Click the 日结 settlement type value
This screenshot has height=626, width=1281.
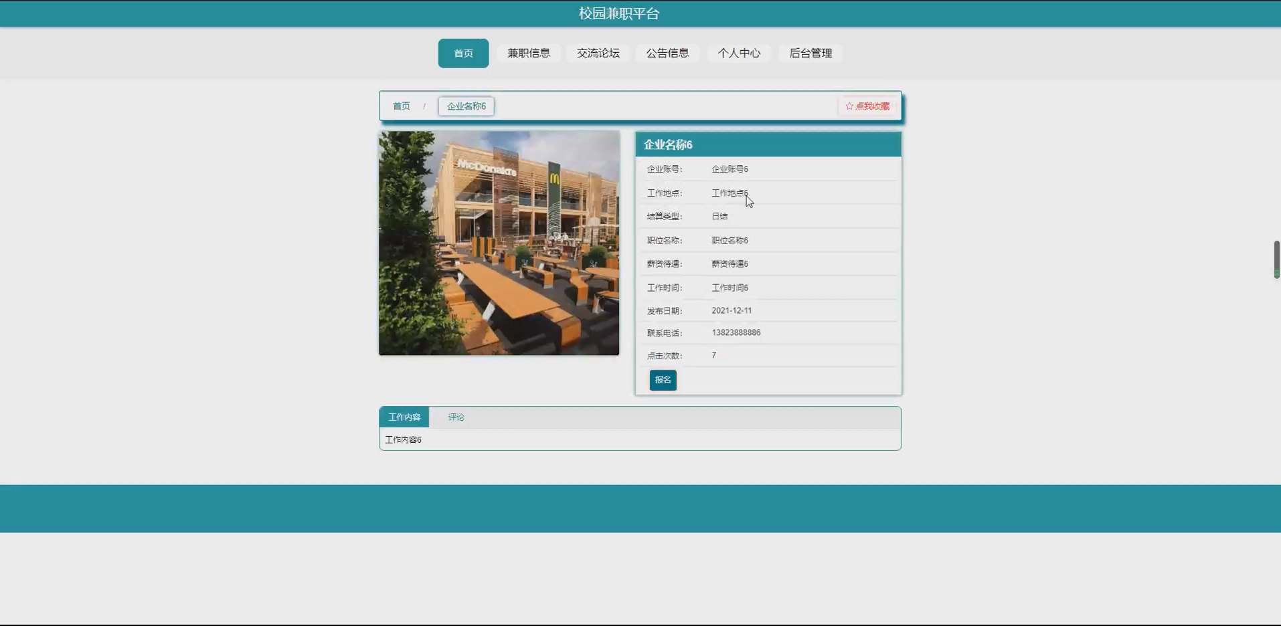pos(719,217)
